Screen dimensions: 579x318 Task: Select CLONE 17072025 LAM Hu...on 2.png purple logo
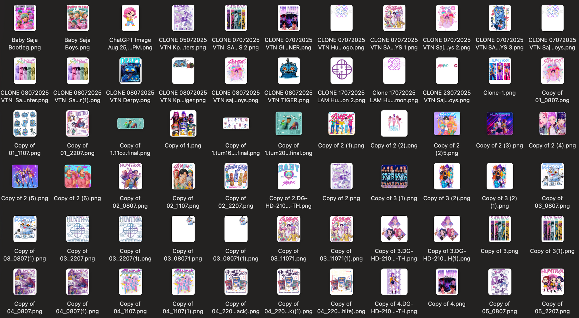341,71
